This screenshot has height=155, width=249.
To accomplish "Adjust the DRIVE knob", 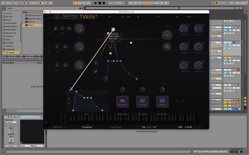I will (184, 65).
